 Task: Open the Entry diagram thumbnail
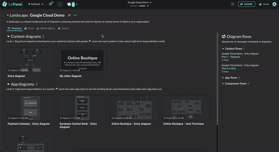pos(30,60)
